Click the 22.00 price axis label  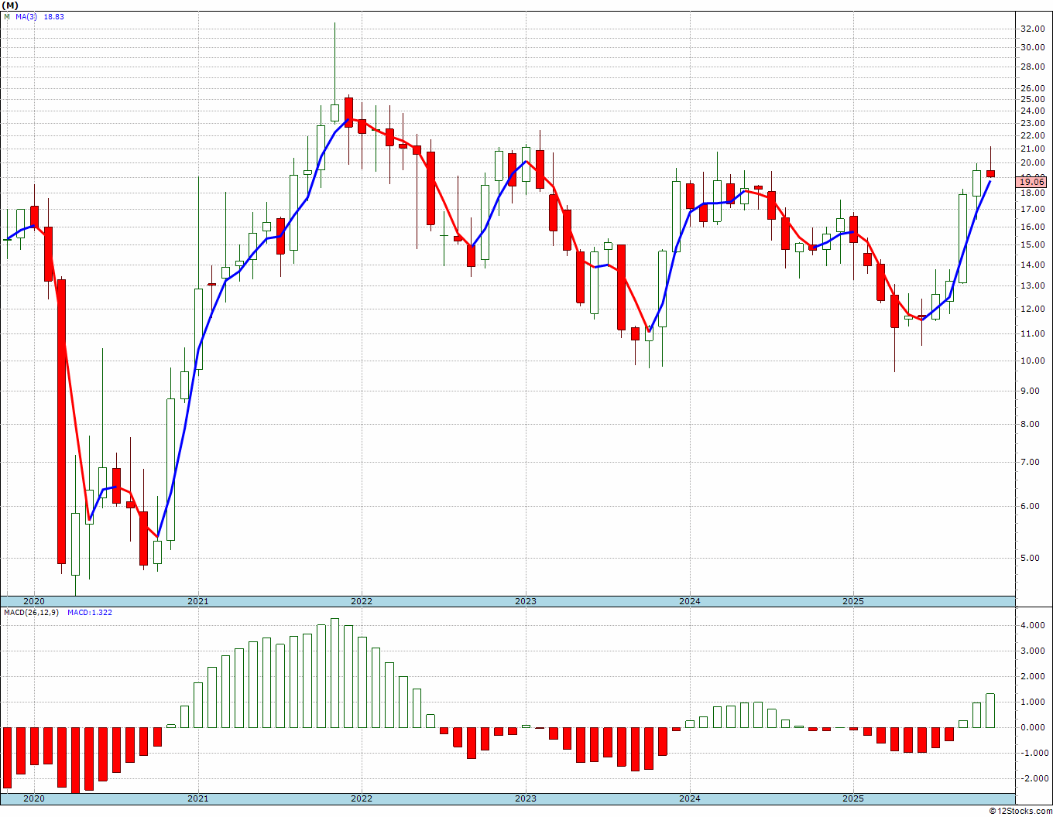tap(1032, 135)
